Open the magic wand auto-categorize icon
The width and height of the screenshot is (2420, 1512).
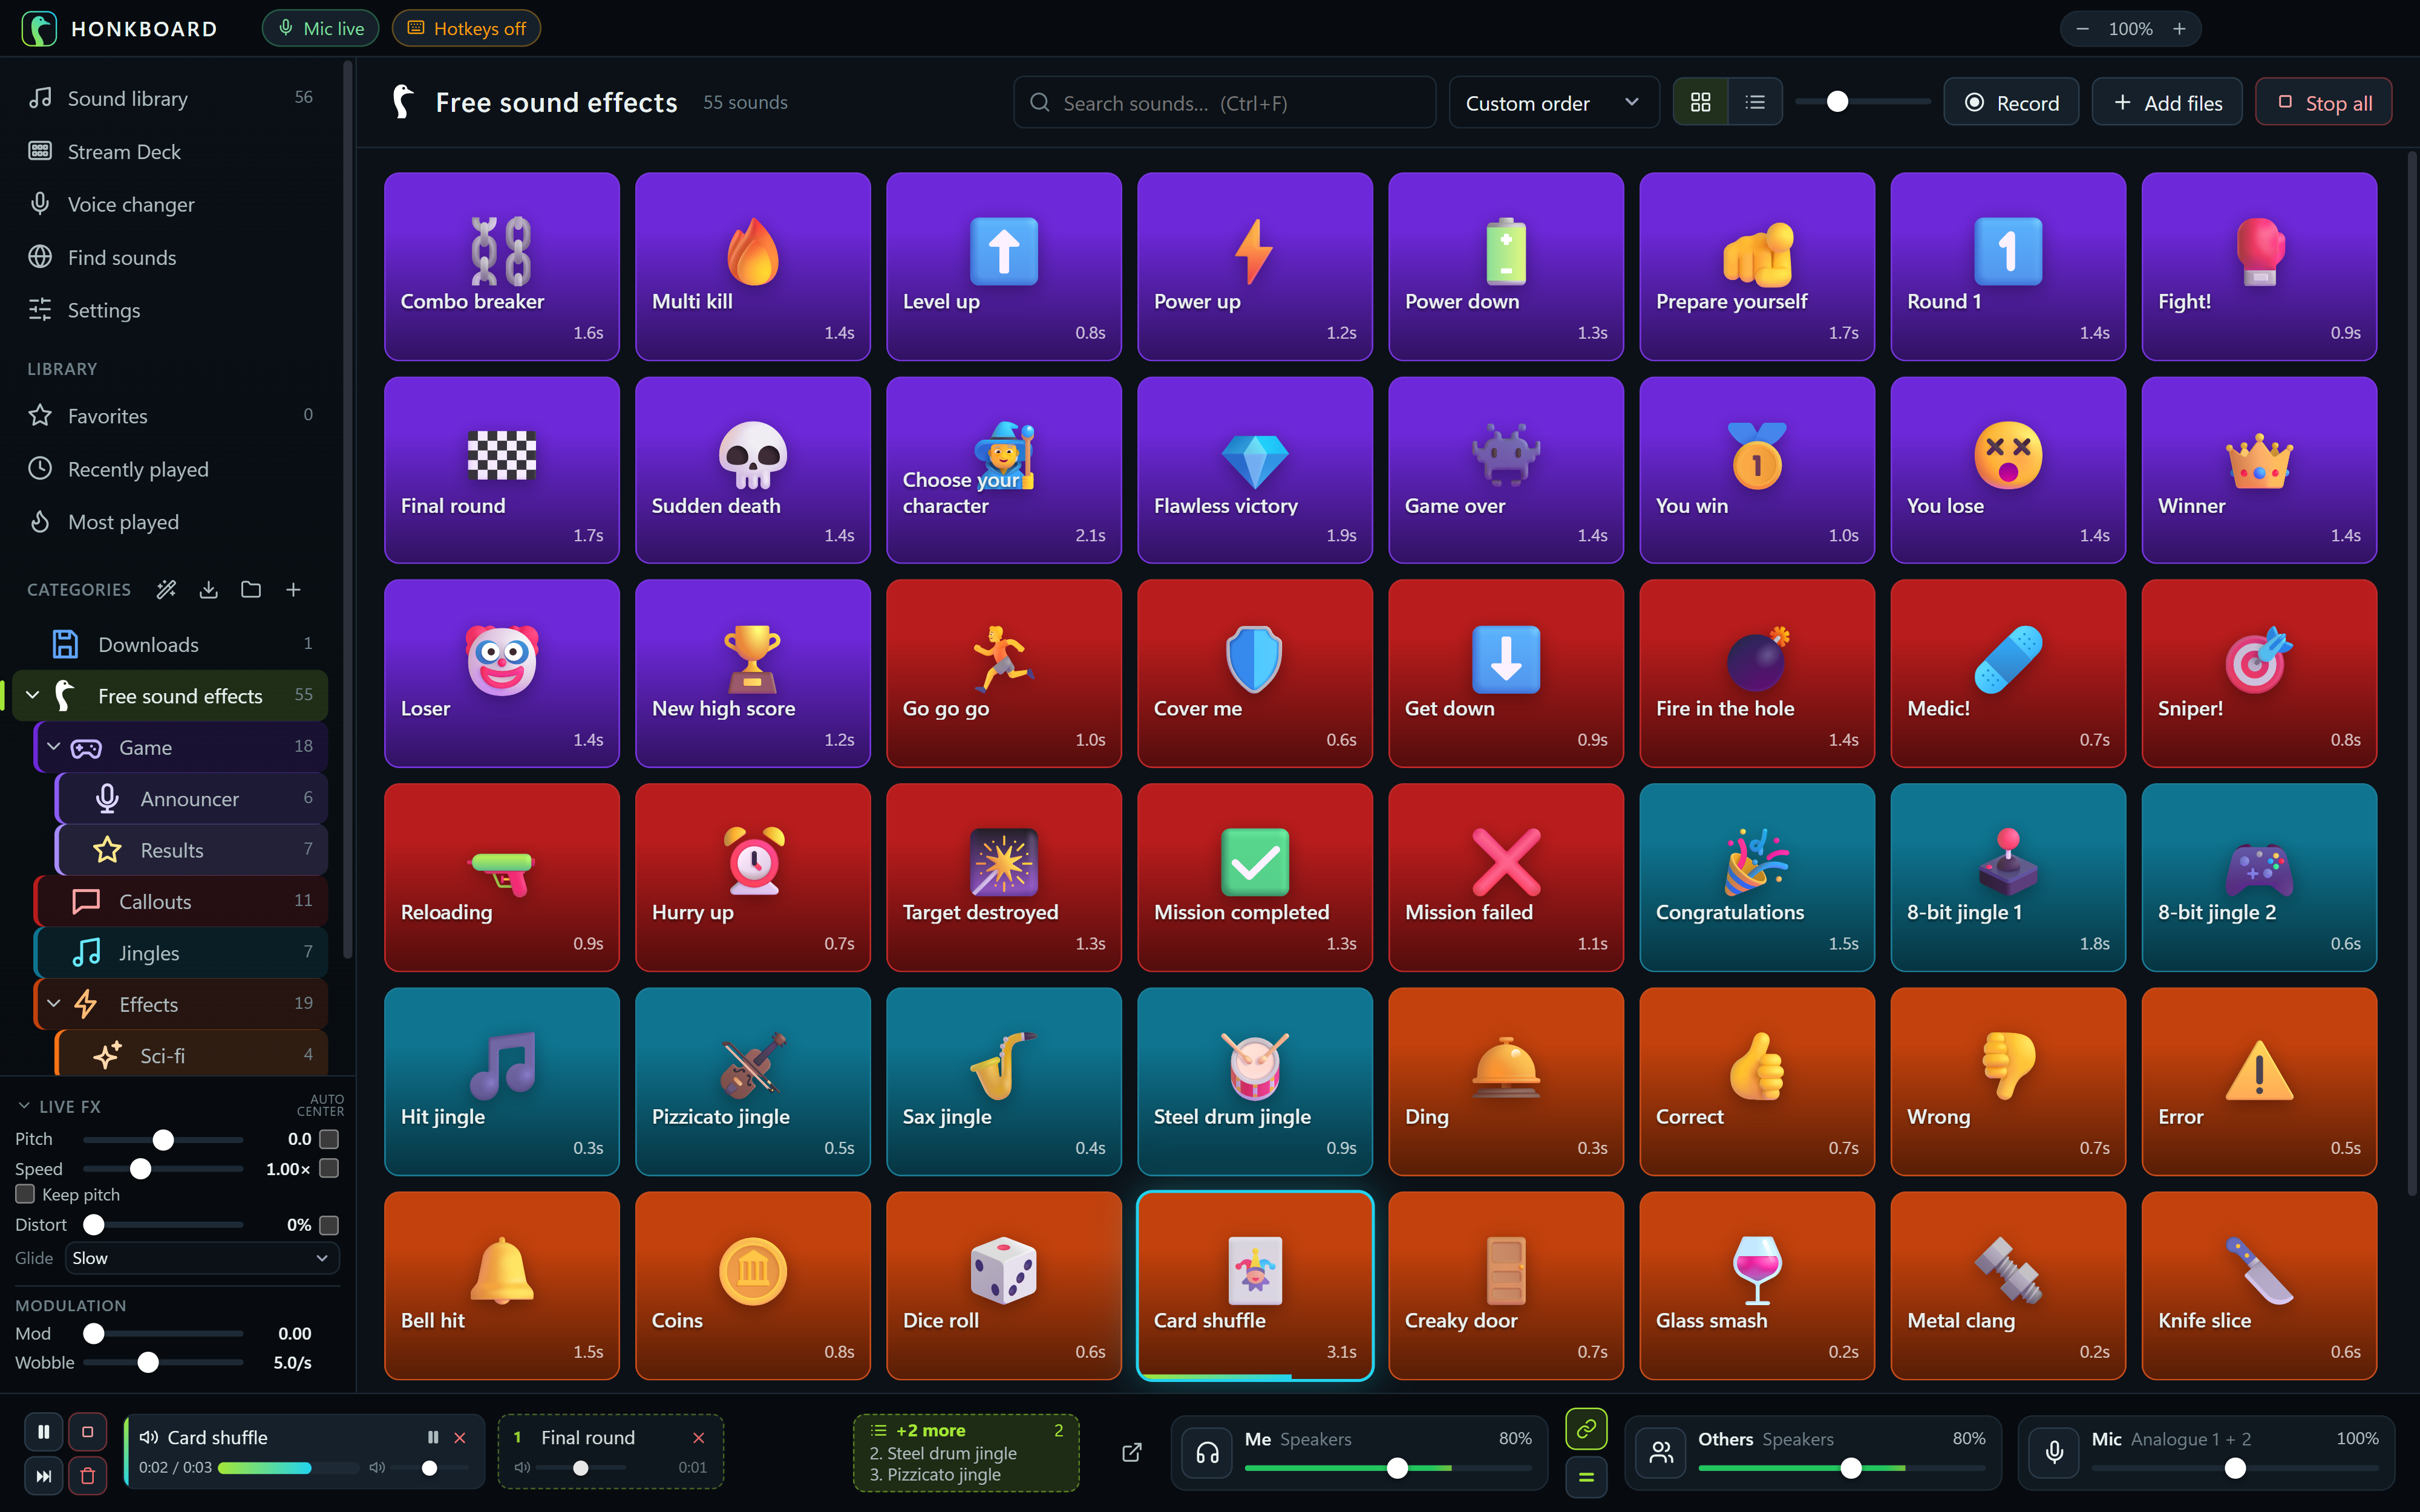click(166, 590)
